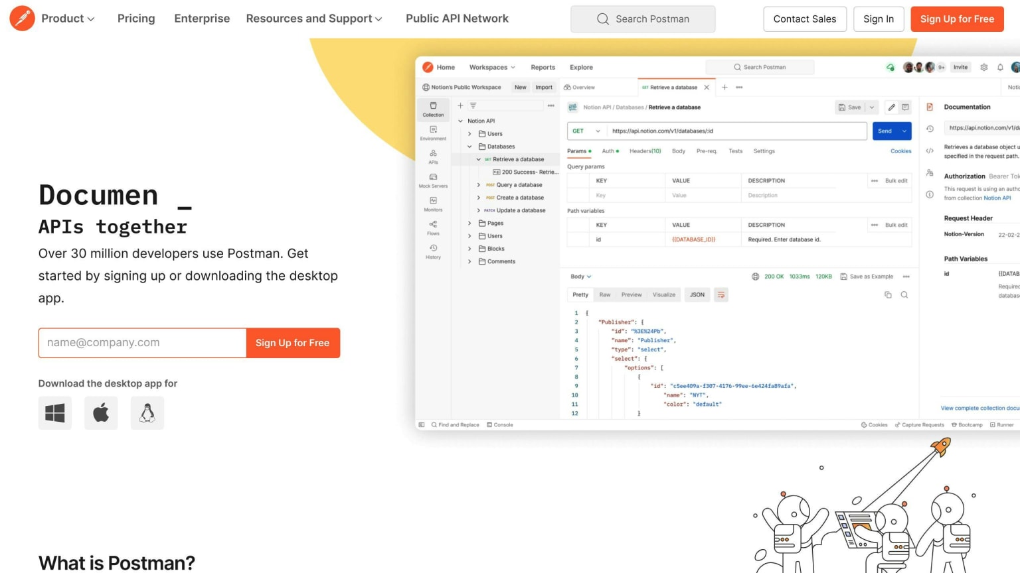Image resolution: width=1020 pixels, height=573 pixels.
Task: Click the wrap lines icon next to JSON
Action: click(x=721, y=295)
